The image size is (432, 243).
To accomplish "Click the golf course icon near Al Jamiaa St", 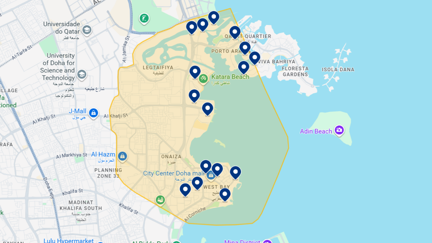I will tap(144, 18).
